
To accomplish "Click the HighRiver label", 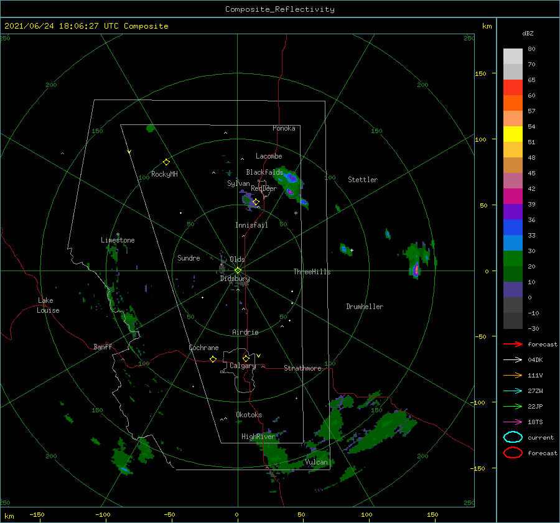I will (x=259, y=437).
